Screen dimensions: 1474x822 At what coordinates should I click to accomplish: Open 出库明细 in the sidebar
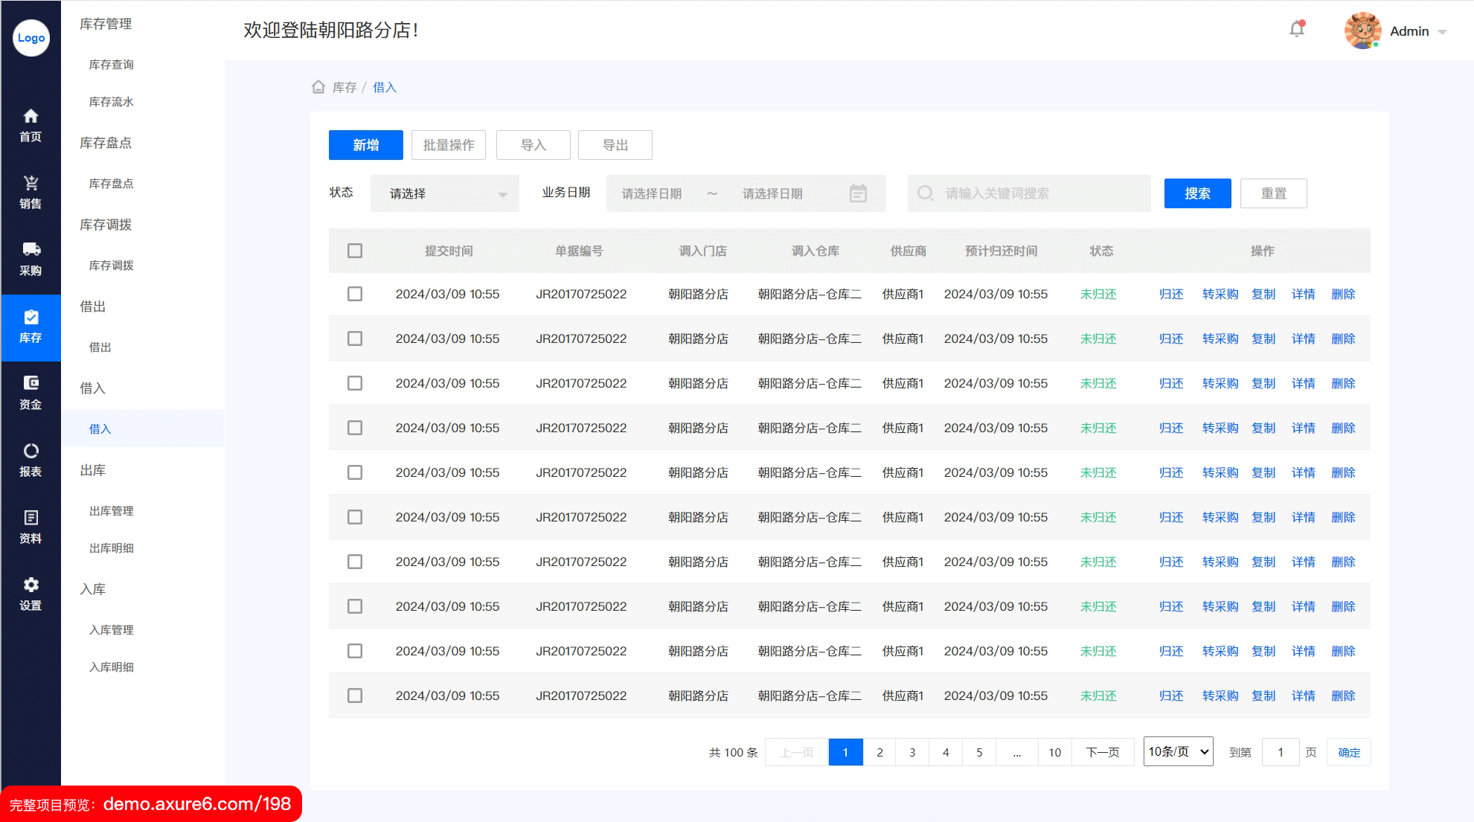[x=112, y=548]
